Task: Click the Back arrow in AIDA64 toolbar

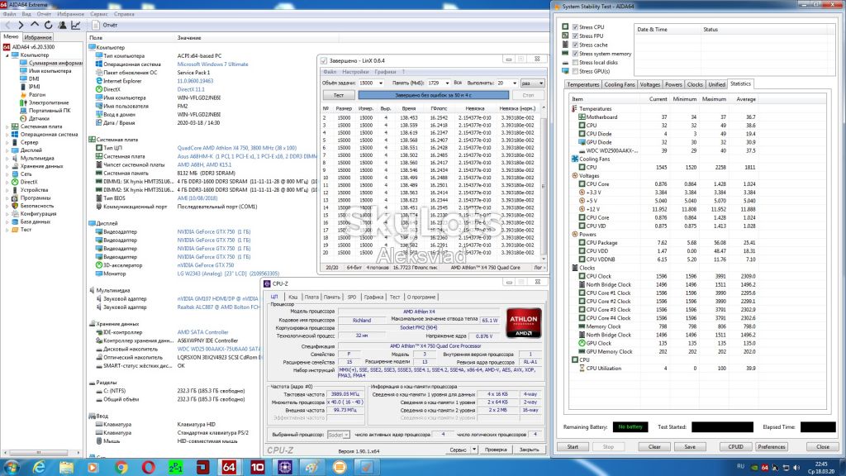Action: pyautogui.click(x=7, y=25)
